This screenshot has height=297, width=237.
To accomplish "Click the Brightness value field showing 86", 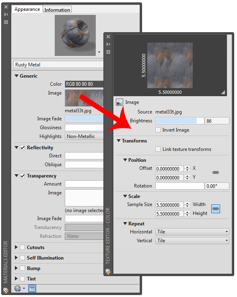I will [217, 121].
